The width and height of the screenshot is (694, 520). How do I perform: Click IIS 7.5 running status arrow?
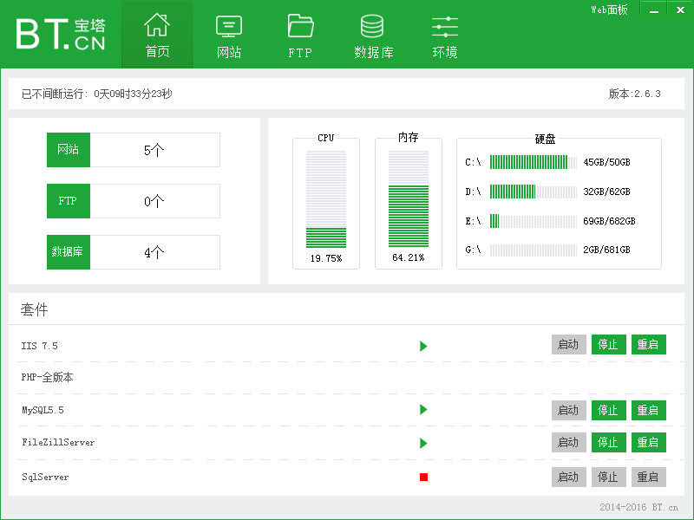(423, 346)
